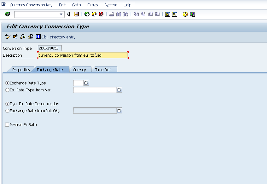Go to Next Page icon

point(150,14)
